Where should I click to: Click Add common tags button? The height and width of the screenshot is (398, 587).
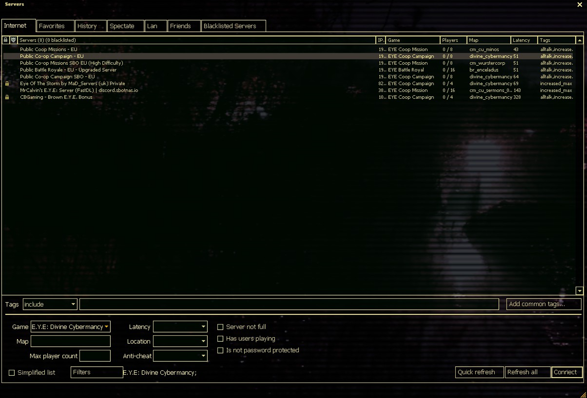pyautogui.click(x=544, y=304)
